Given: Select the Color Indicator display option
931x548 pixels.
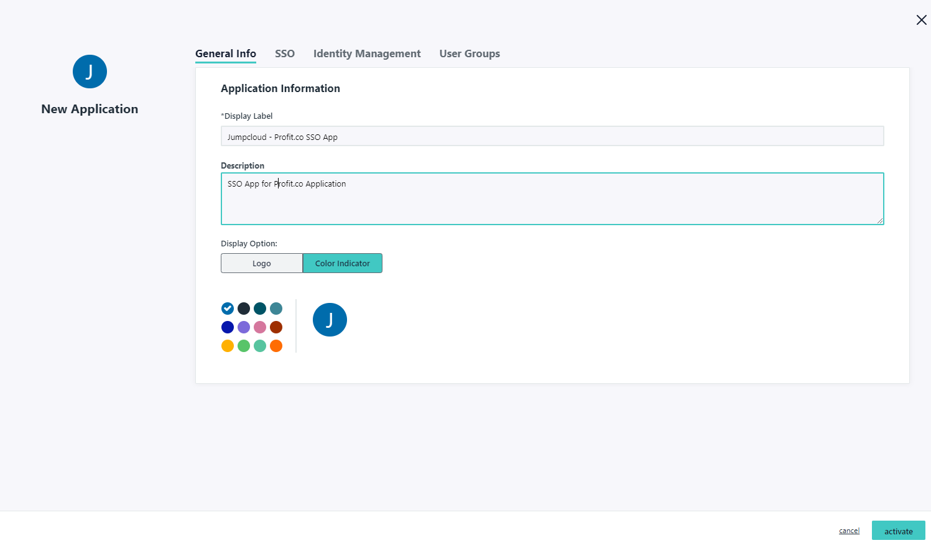Looking at the screenshot, I should pyautogui.click(x=342, y=263).
